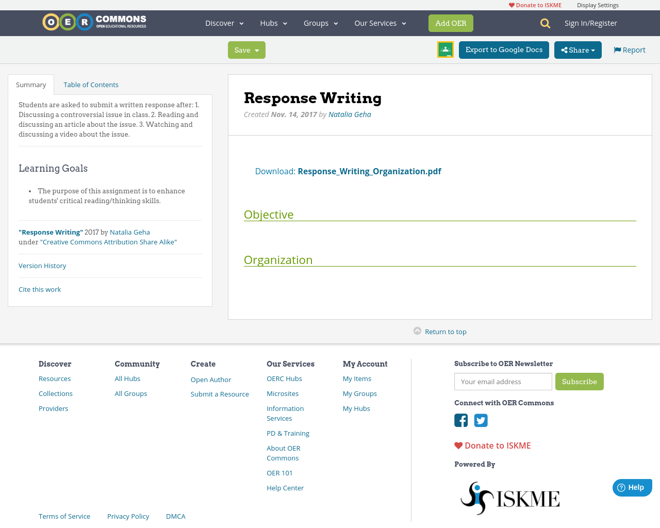Click the ISKME logo

click(x=509, y=497)
